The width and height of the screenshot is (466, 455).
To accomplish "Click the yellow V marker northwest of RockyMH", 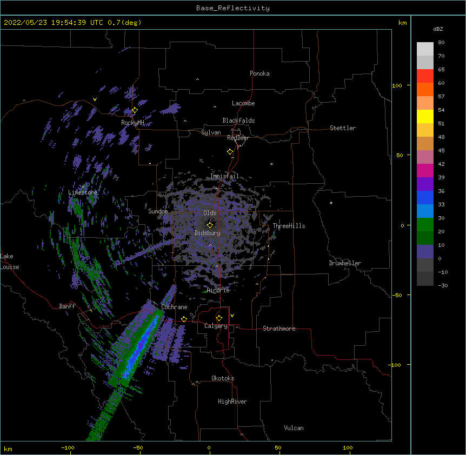I will [x=95, y=99].
